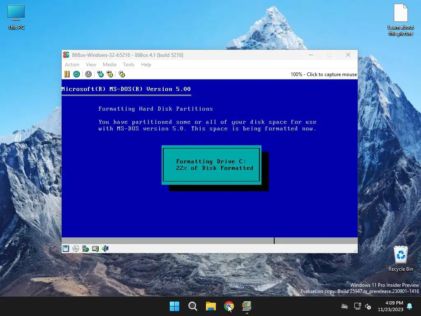Viewport: 421px width, 316px height.
Task: Open File Explorer from the taskbar
Action: tap(211, 306)
